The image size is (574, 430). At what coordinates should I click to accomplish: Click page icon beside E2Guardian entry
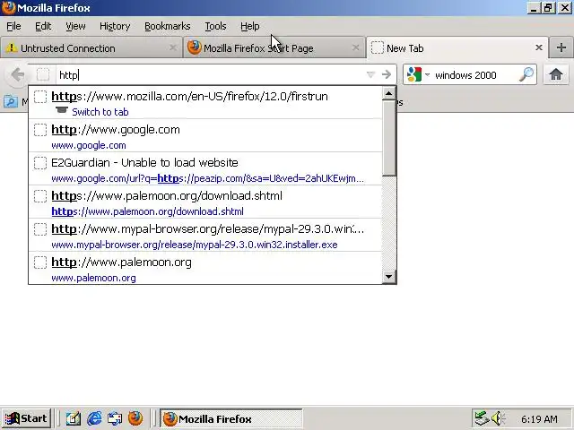(40, 163)
